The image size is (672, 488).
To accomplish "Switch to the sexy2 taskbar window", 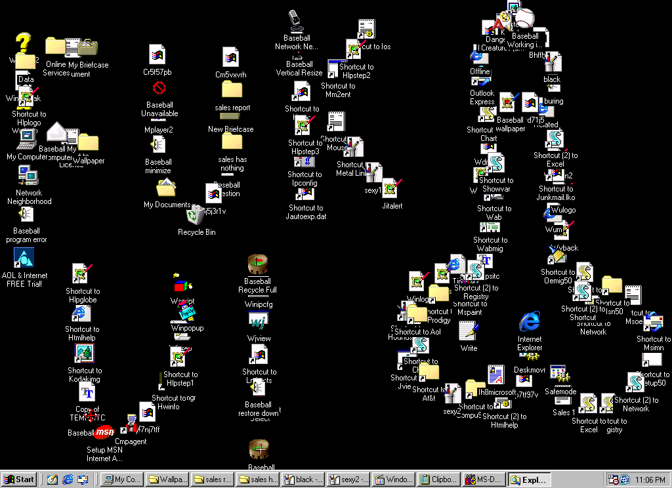I will pos(348,479).
